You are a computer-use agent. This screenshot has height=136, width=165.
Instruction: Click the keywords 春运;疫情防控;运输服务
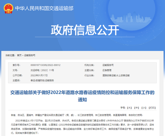click(x=42, y=80)
